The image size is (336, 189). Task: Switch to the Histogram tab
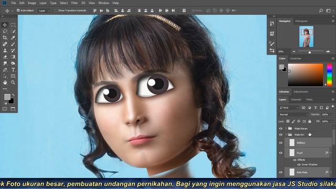(301, 21)
